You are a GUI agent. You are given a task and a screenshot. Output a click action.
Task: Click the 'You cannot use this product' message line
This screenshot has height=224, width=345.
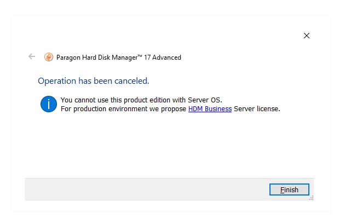(141, 100)
